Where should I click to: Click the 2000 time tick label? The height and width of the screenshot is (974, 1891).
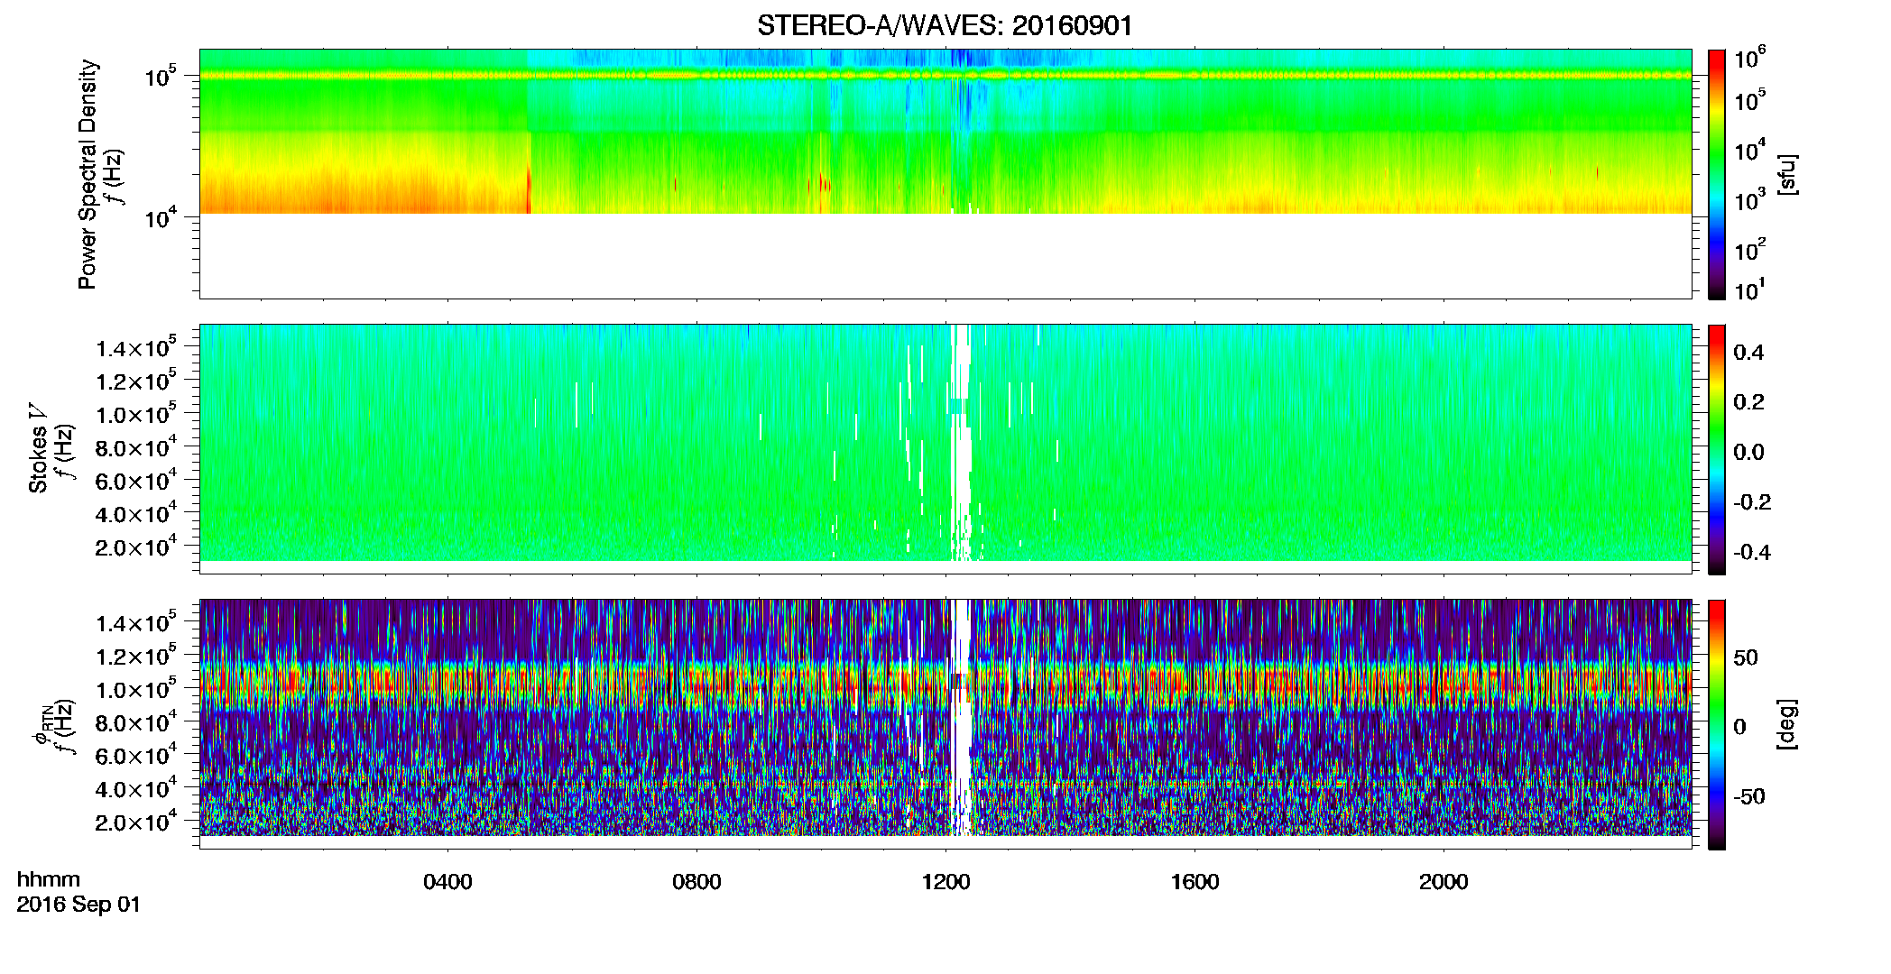coord(1444,882)
